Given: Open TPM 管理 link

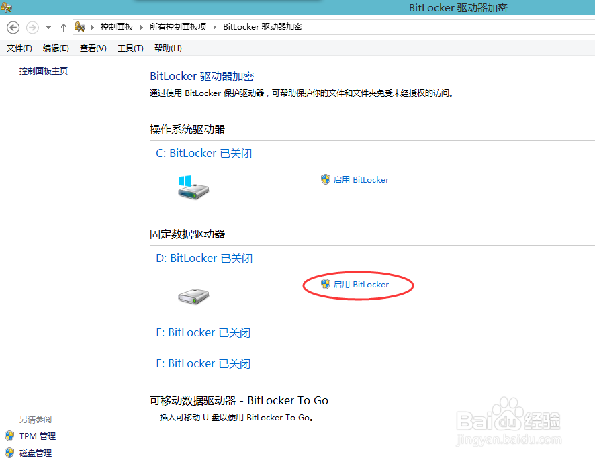Looking at the screenshot, I should (38, 436).
